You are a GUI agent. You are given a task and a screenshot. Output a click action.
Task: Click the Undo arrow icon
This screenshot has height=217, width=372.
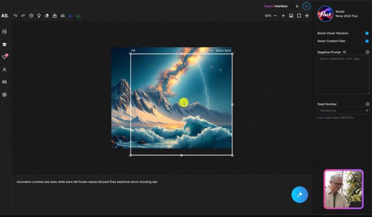tap(15, 16)
